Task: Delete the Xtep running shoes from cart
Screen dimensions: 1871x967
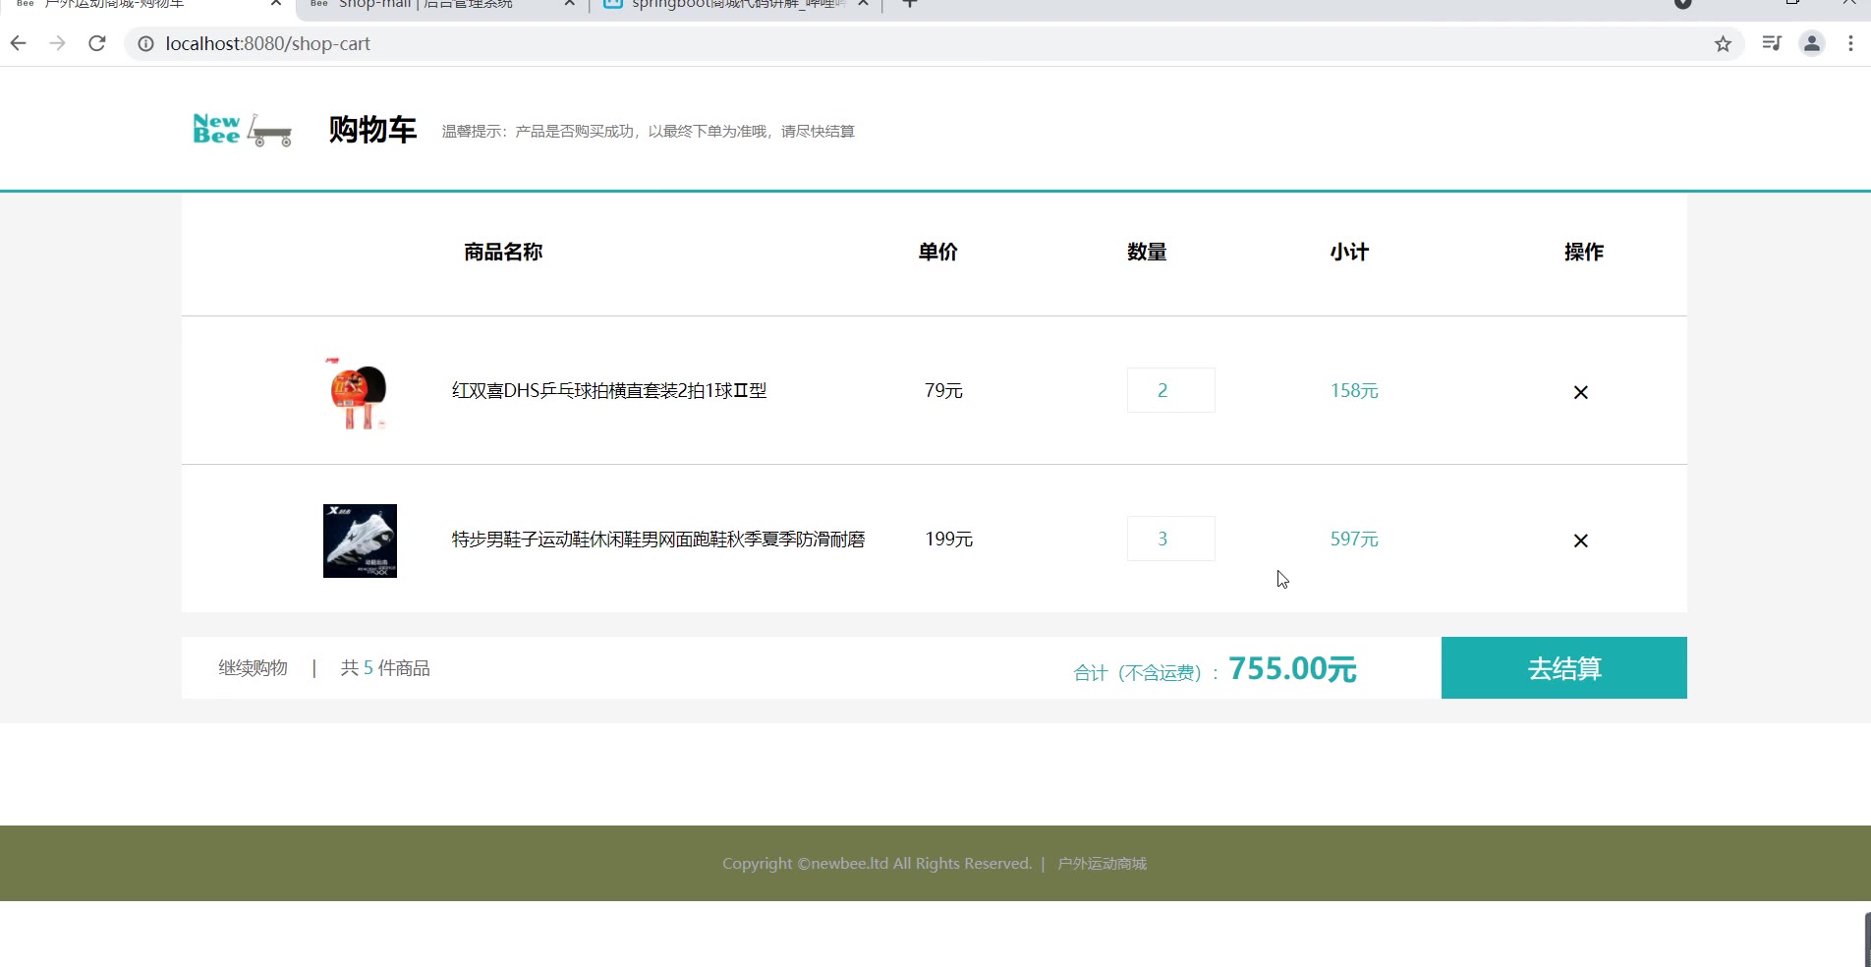Action: (x=1580, y=540)
